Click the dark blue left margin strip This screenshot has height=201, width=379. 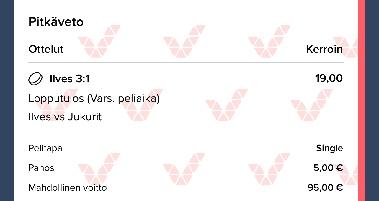pos(7,100)
